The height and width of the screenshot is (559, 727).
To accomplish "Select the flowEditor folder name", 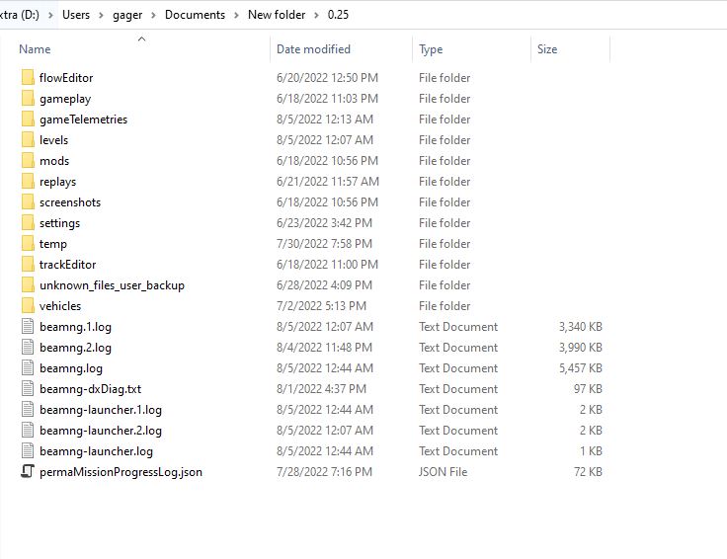I will [66, 78].
